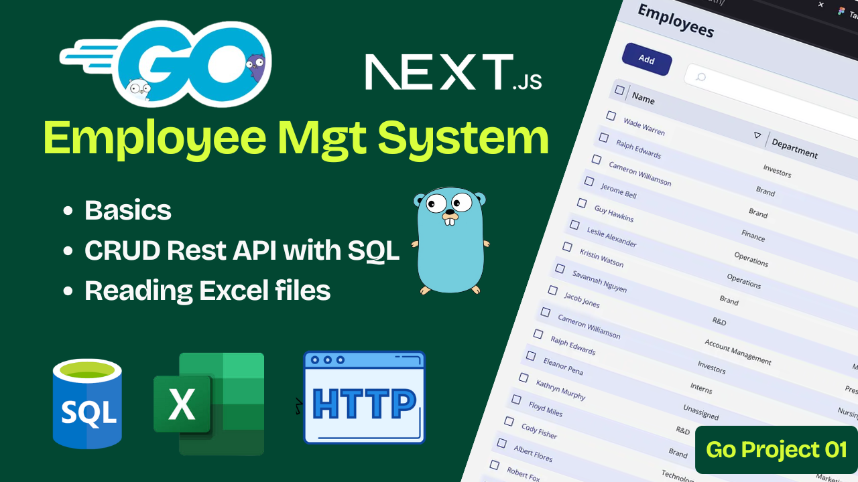Check the box next to Wade Warren
858x482 pixels.
coord(611,116)
